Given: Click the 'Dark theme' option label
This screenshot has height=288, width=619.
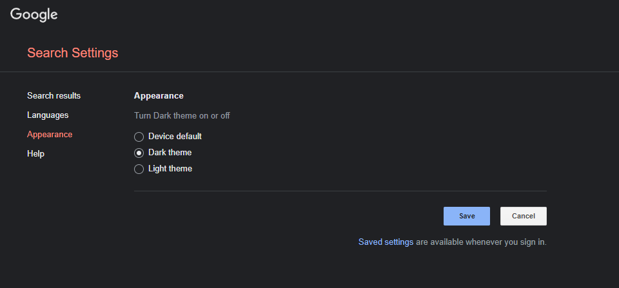Looking at the screenshot, I should pos(170,152).
